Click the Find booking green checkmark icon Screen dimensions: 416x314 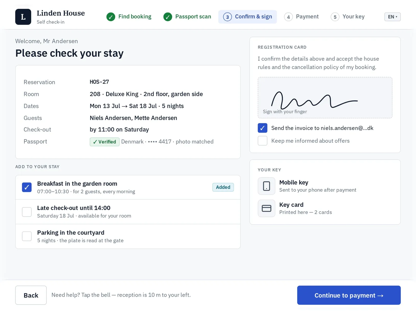(111, 17)
